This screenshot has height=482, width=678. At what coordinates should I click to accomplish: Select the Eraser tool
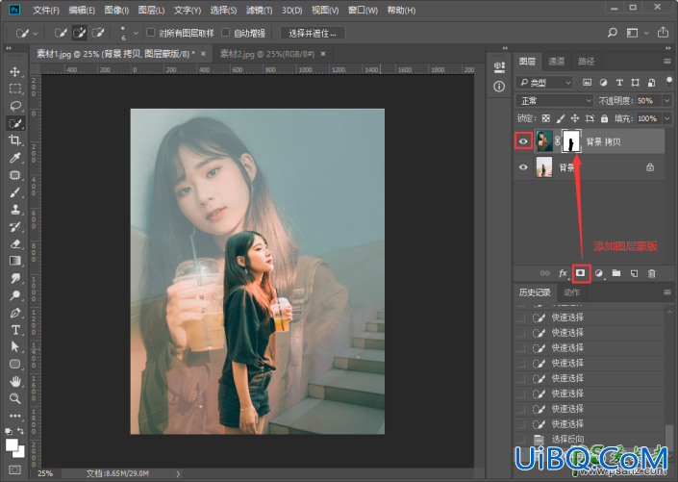[x=15, y=243]
